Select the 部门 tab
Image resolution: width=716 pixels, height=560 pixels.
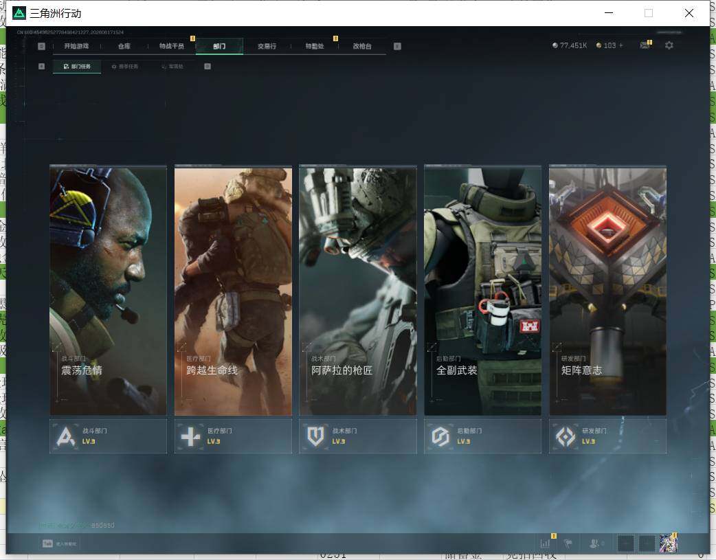point(219,46)
